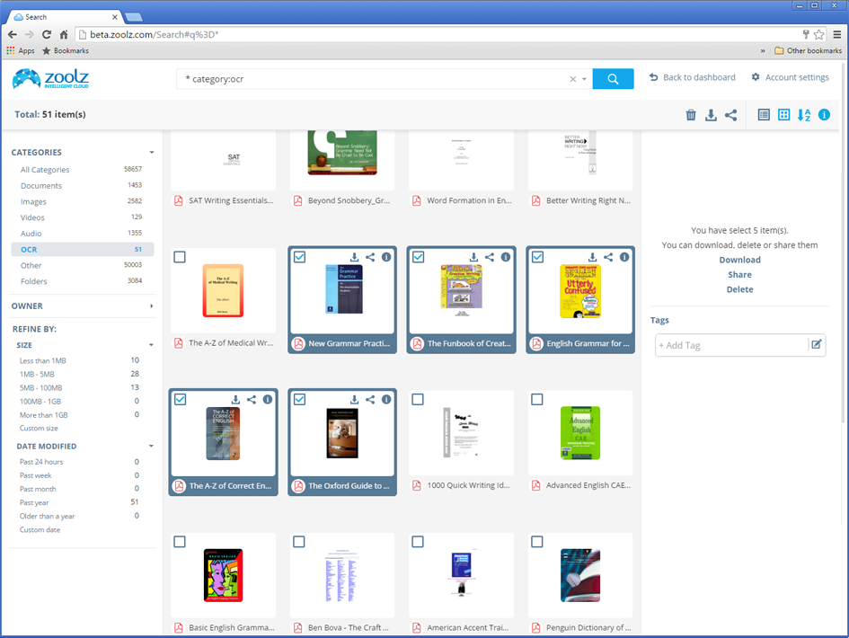The height and width of the screenshot is (638, 849).
Task: Click browser reload button
Action: point(47,35)
